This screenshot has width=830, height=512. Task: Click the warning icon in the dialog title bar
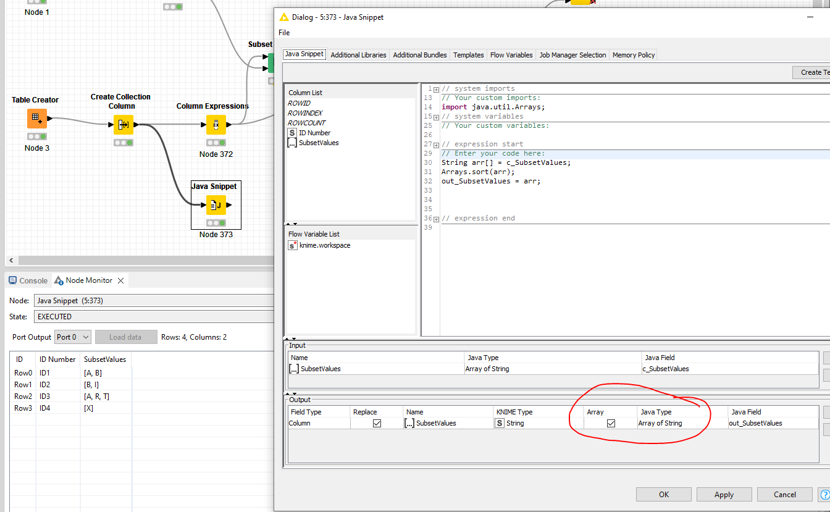pos(284,17)
